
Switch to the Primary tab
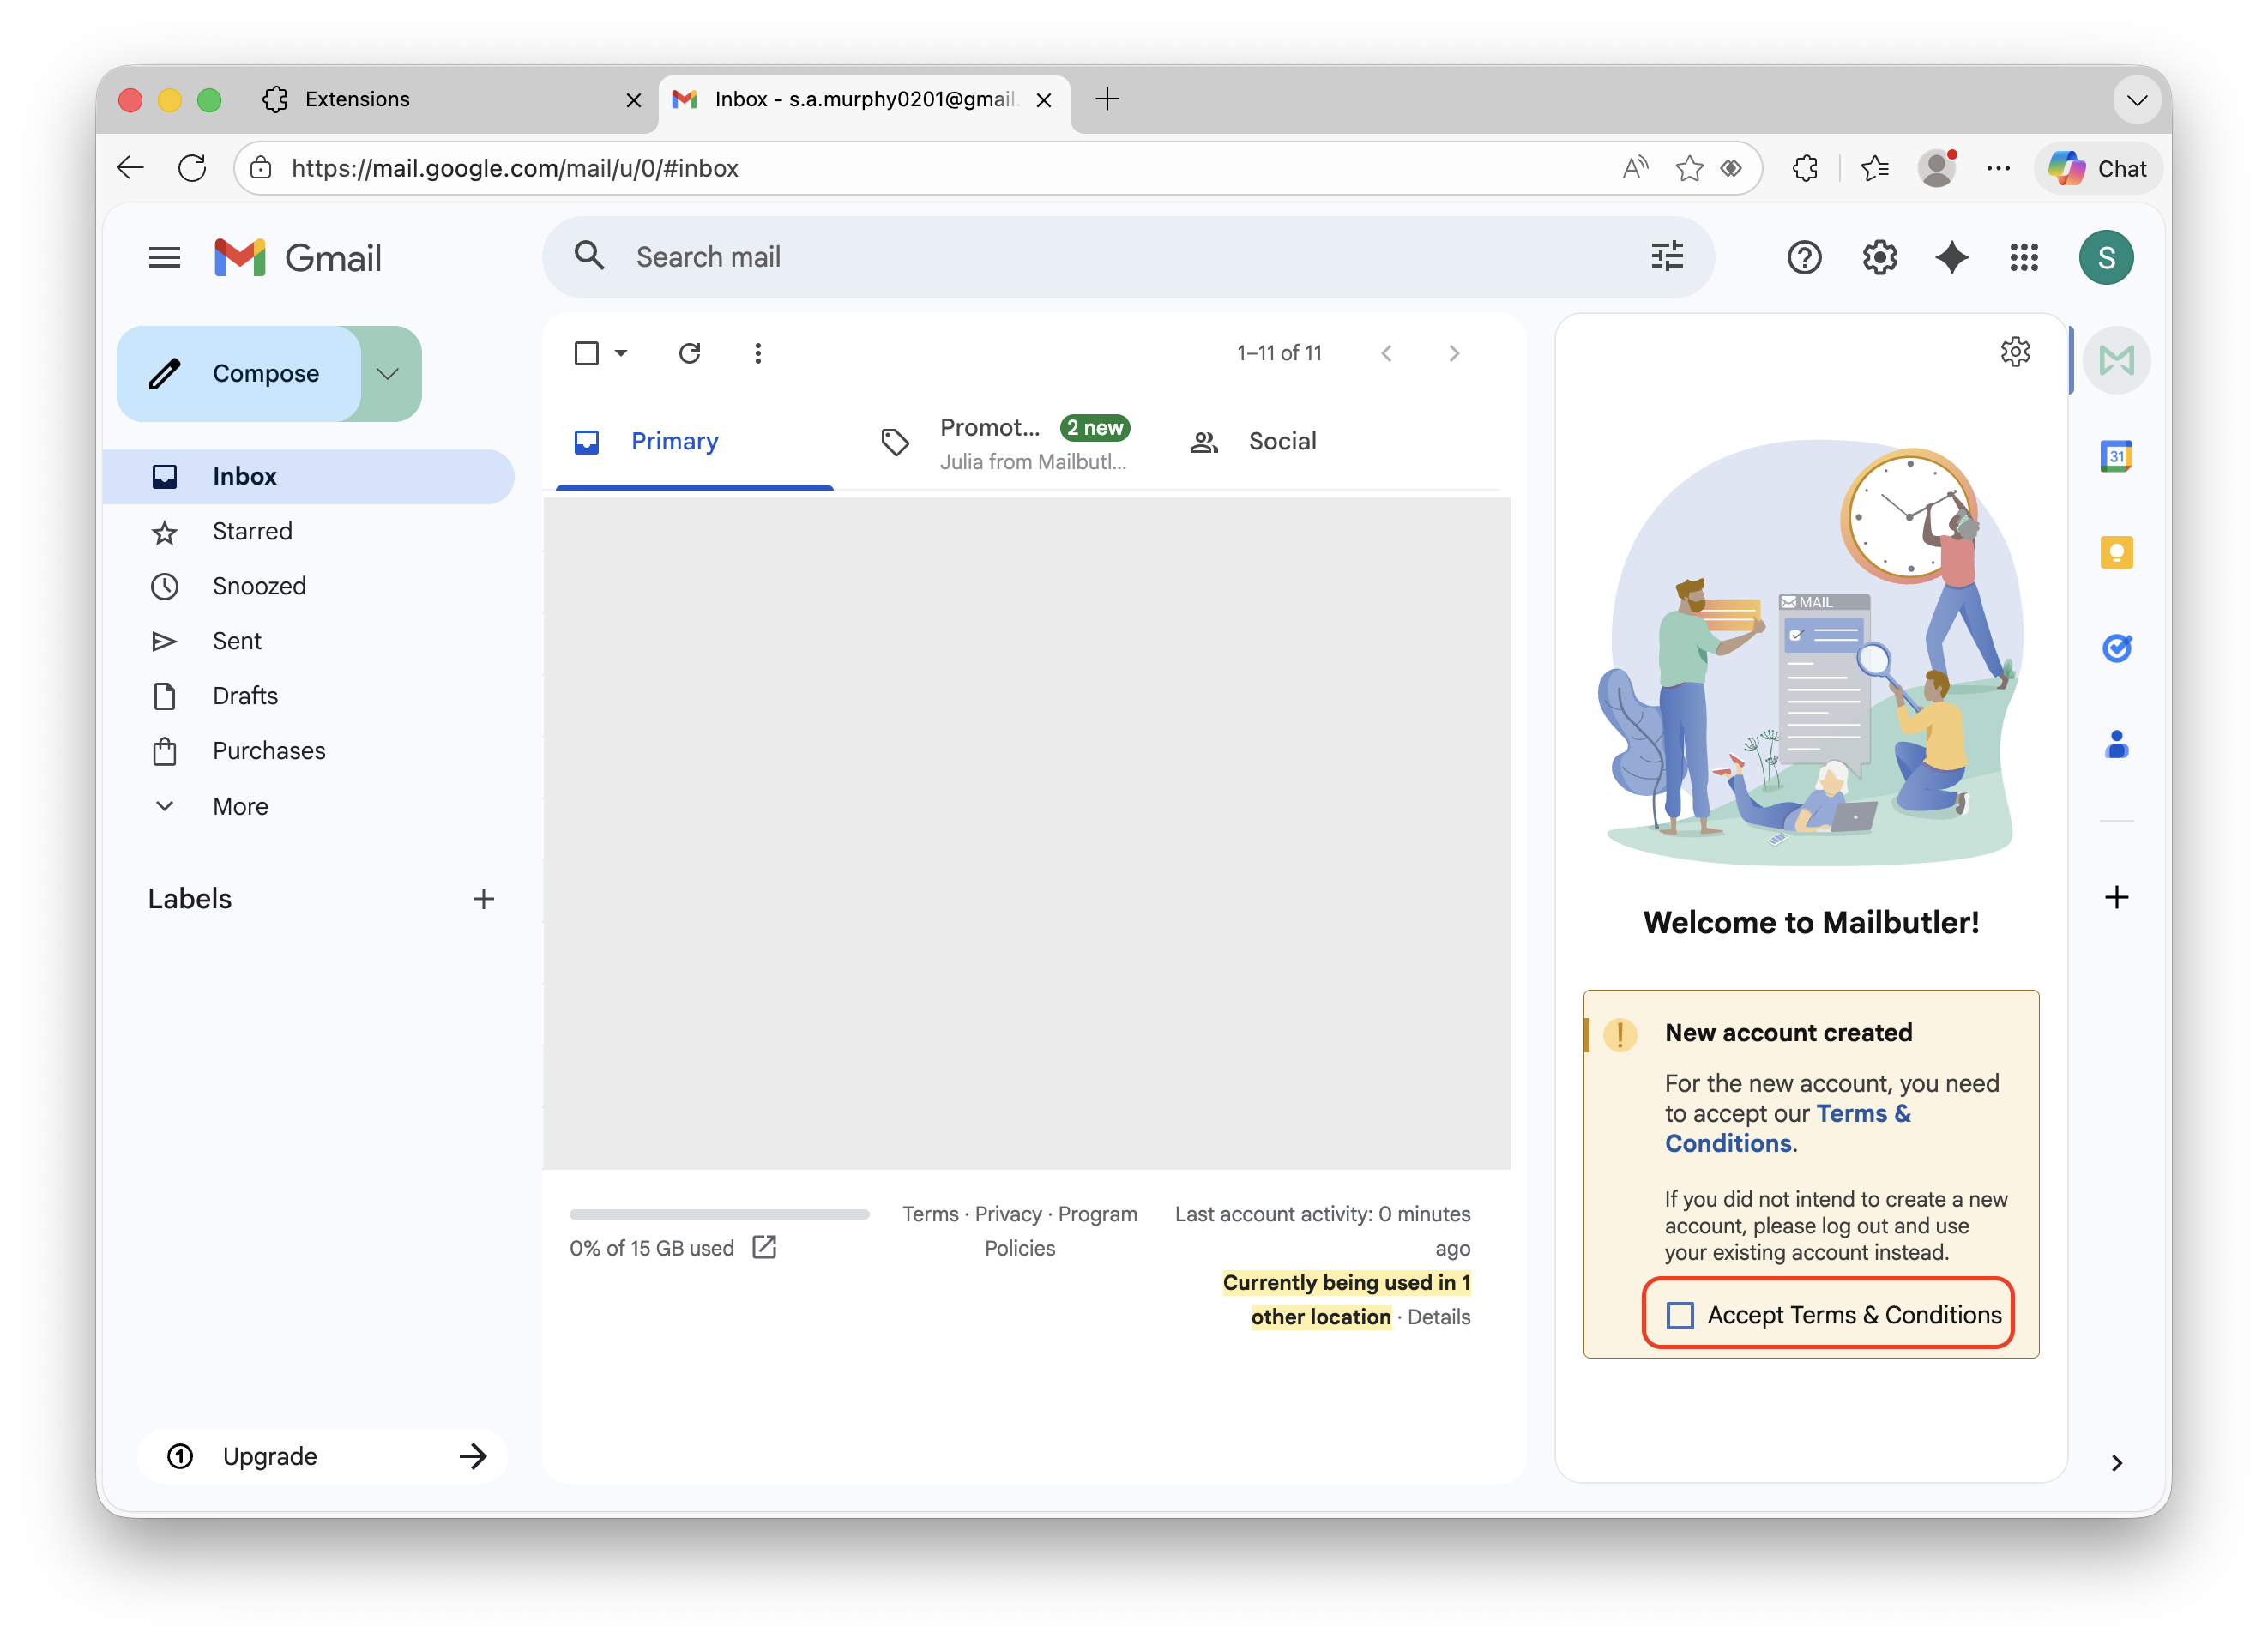(694, 442)
